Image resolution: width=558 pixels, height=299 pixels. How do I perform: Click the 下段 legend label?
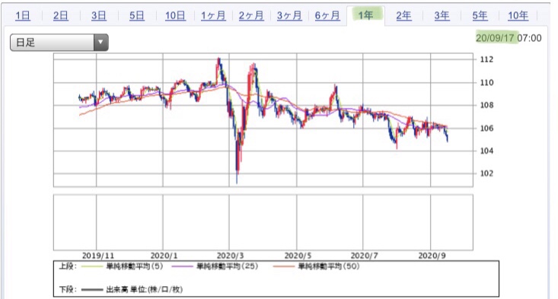68,290
